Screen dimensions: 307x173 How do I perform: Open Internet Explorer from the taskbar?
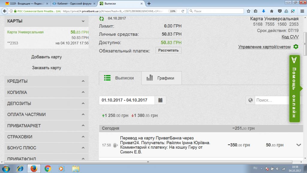(x=20, y=169)
